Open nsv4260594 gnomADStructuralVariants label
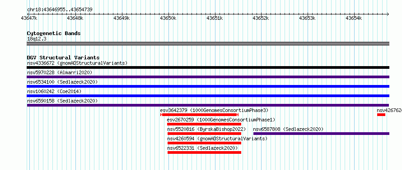 click(x=217, y=139)
